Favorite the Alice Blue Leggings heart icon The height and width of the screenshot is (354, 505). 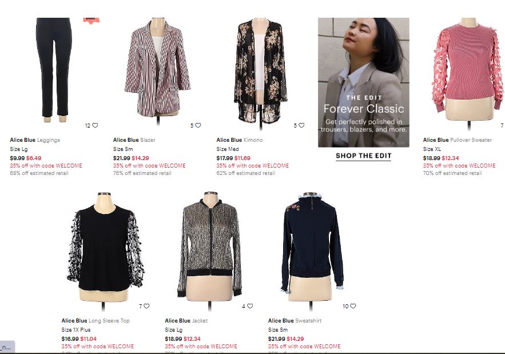95,125
